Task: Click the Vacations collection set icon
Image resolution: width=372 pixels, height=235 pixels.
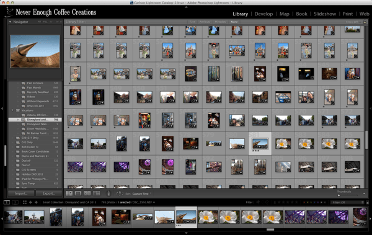Action: click(x=18, y=110)
